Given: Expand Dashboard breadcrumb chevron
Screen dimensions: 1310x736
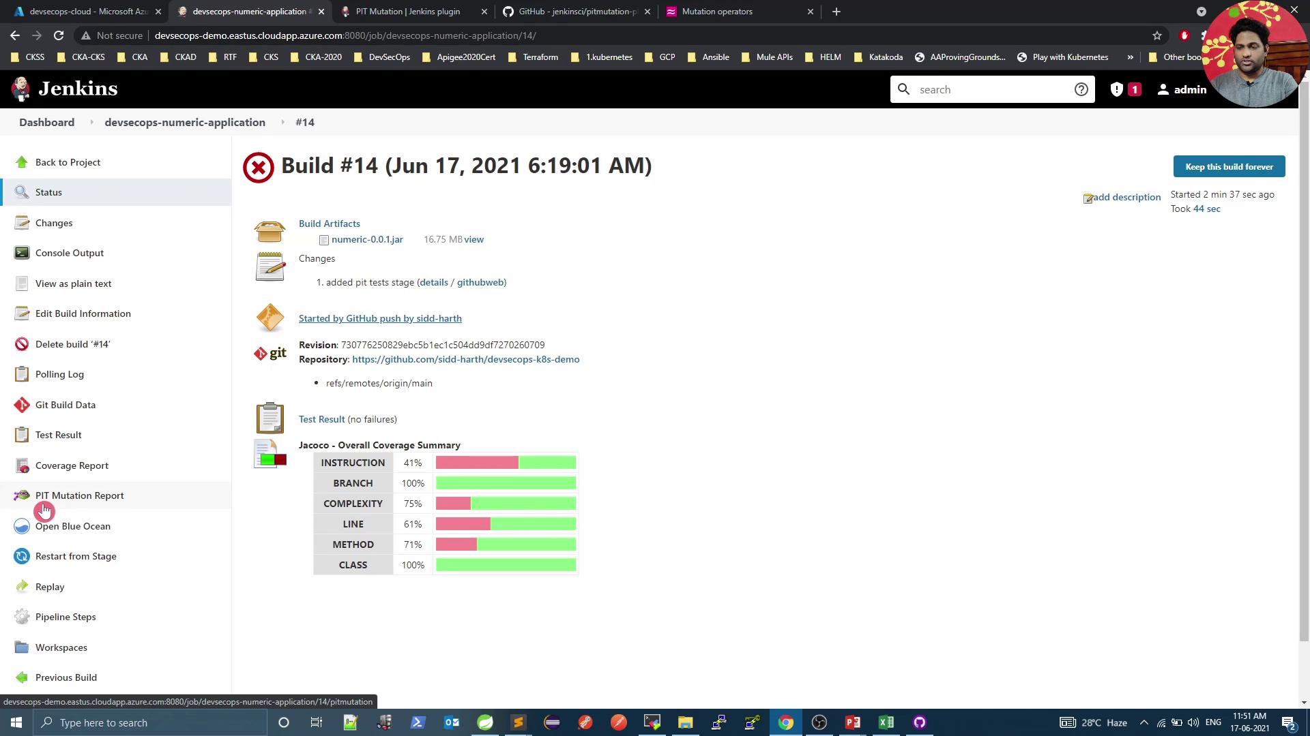Looking at the screenshot, I should (91, 123).
